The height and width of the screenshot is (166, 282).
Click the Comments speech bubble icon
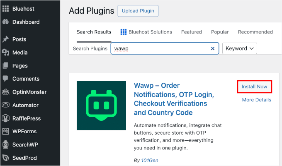(x=5, y=79)
